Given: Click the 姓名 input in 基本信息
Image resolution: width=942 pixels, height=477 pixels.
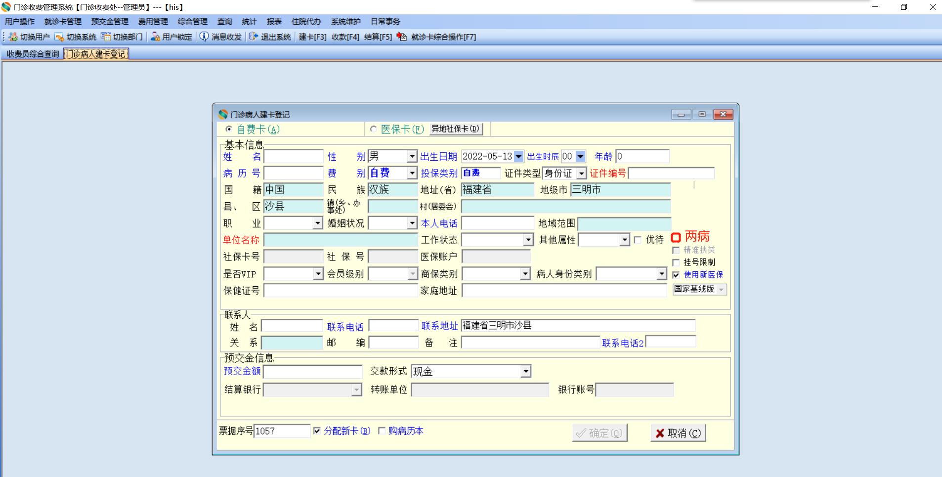Looking at the screenshot, I should coord(294,157).
